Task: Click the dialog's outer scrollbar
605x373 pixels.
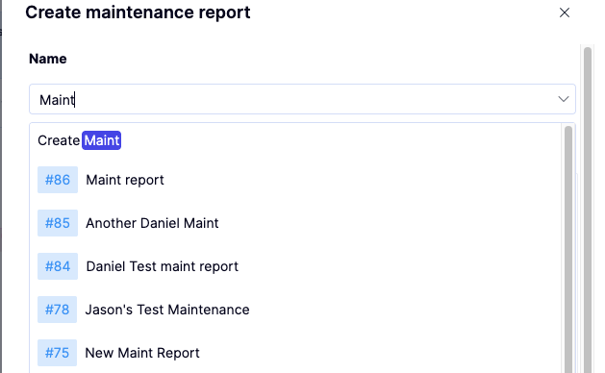Action: point(588,210)
